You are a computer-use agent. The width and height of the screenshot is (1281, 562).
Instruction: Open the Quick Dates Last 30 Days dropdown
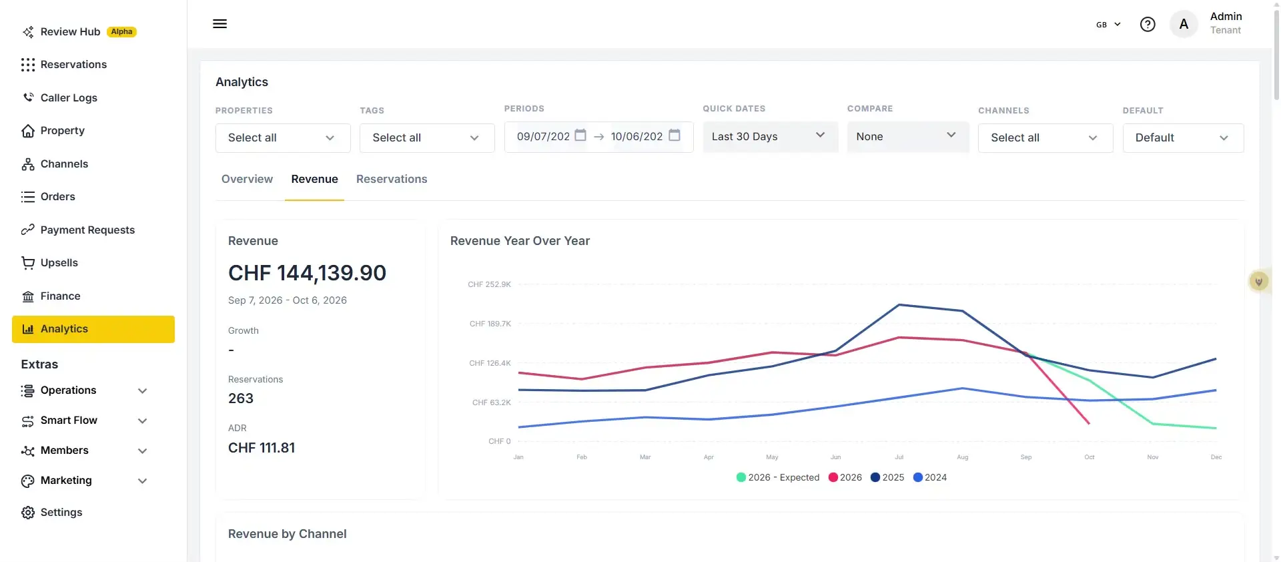[770, 136]
